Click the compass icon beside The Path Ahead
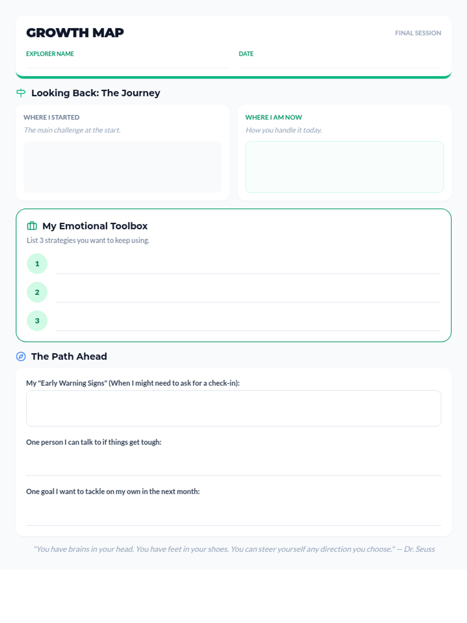467x623 pixels. coord(21,356)
